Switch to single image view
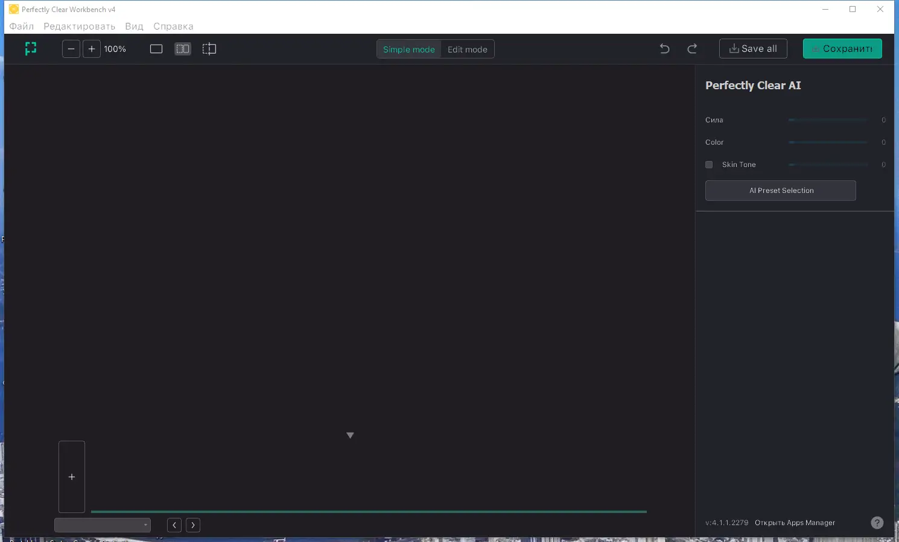The height and width of the screenshot is (542, 899). click(156, 49)
